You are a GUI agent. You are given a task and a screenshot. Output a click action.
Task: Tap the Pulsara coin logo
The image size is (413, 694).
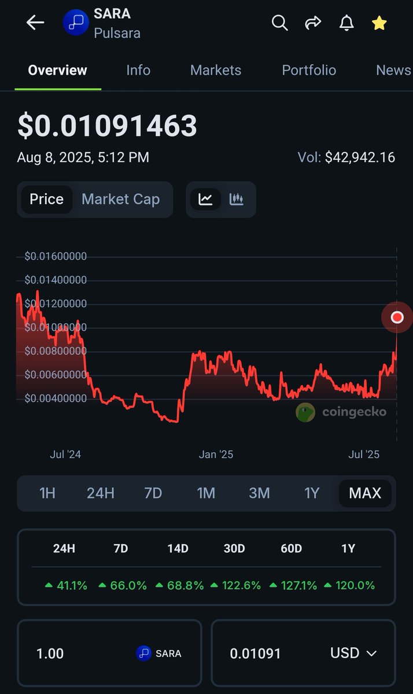(x=76, y=23)
